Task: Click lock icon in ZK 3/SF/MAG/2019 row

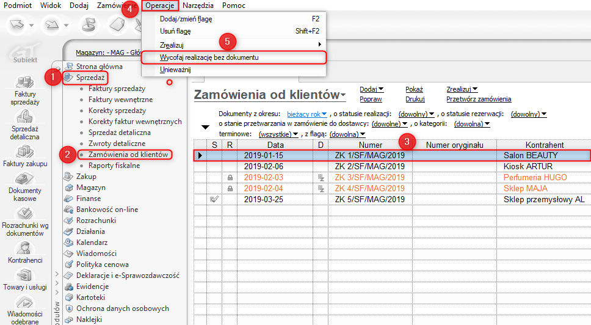Action: point(230,177)
